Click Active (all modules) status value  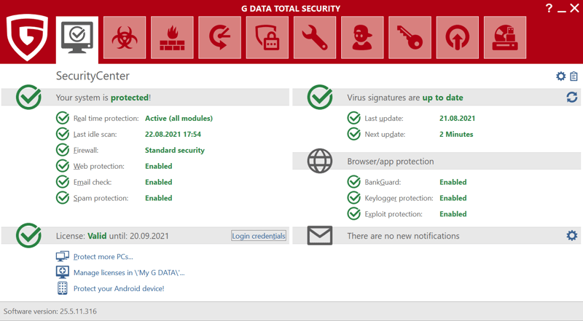[x=179, y=119]
